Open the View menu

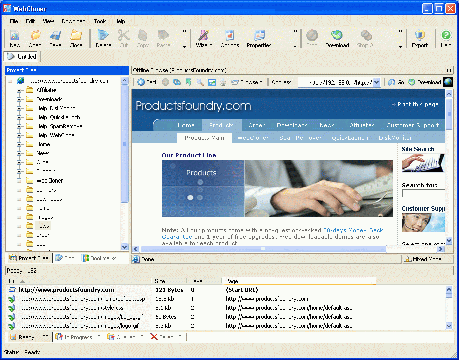[48, 21]
